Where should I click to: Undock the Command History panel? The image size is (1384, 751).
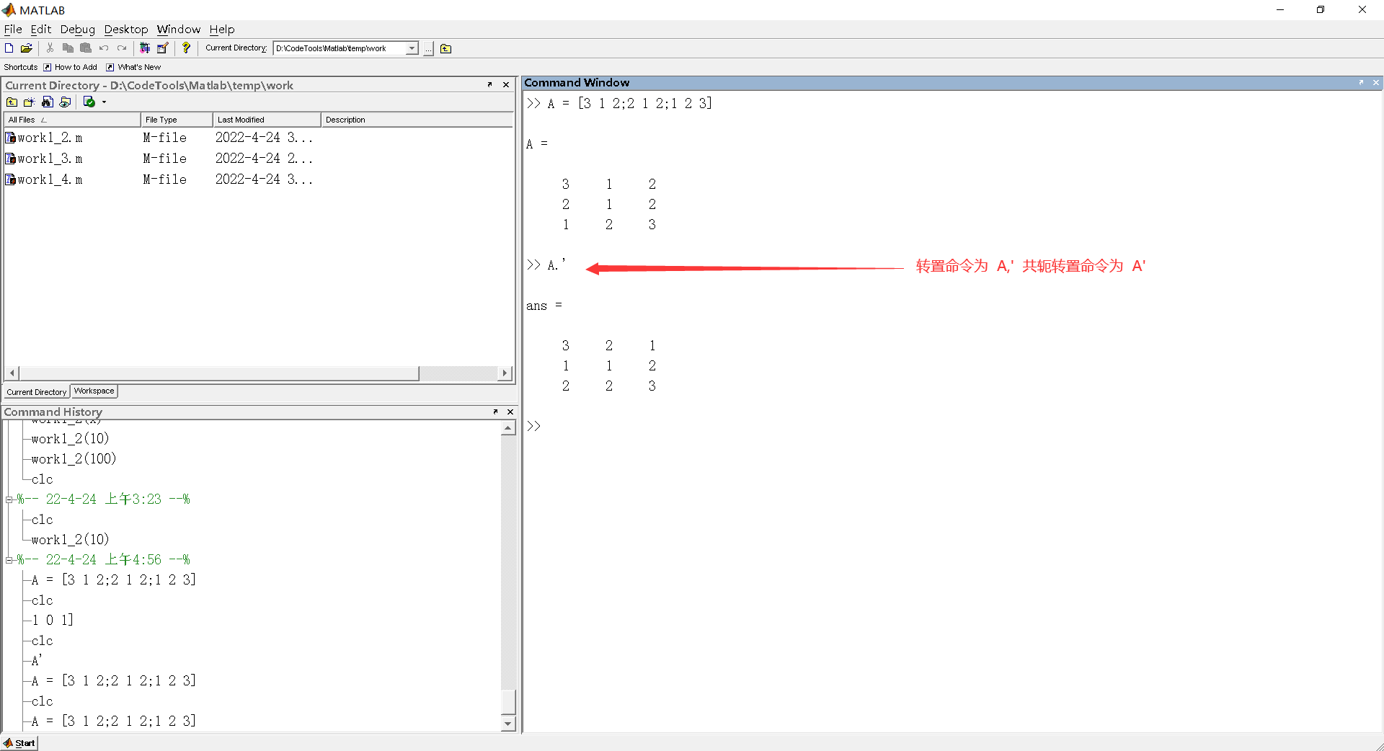point(495,412)
